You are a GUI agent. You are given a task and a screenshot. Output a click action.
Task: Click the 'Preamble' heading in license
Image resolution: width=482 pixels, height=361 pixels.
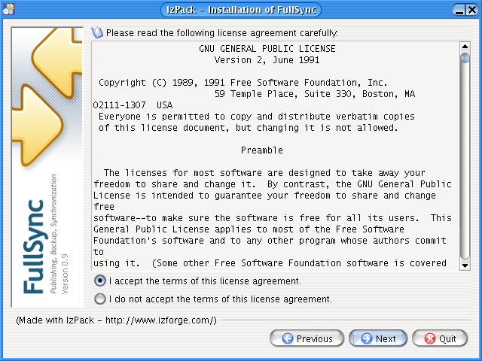262,150
